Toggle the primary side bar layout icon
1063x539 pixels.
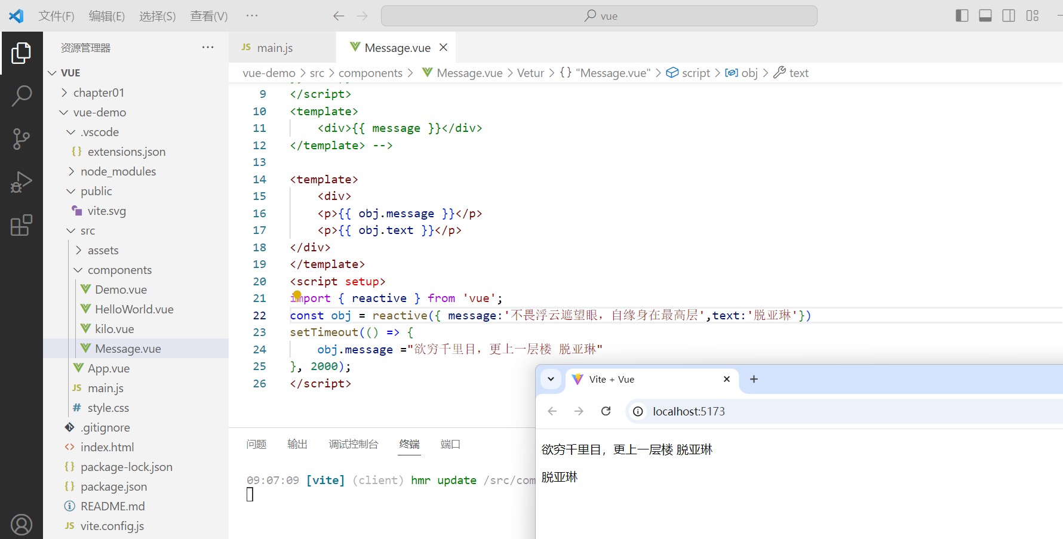[961, 16]
